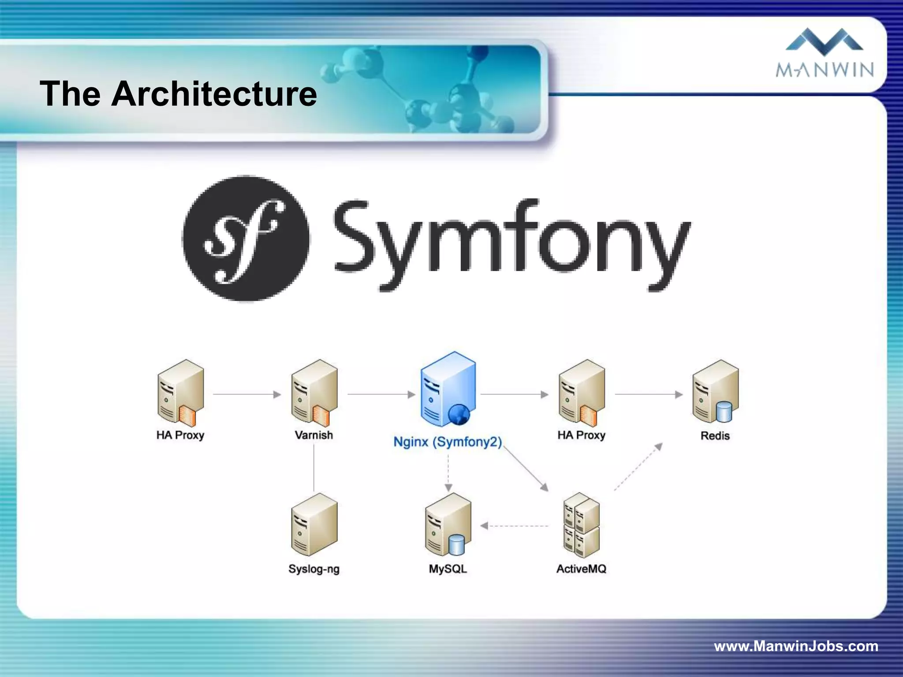Viewport: 903px width, 677px height.
Task: Click the Symfony circular sf logo
Action: click(246, 238)
